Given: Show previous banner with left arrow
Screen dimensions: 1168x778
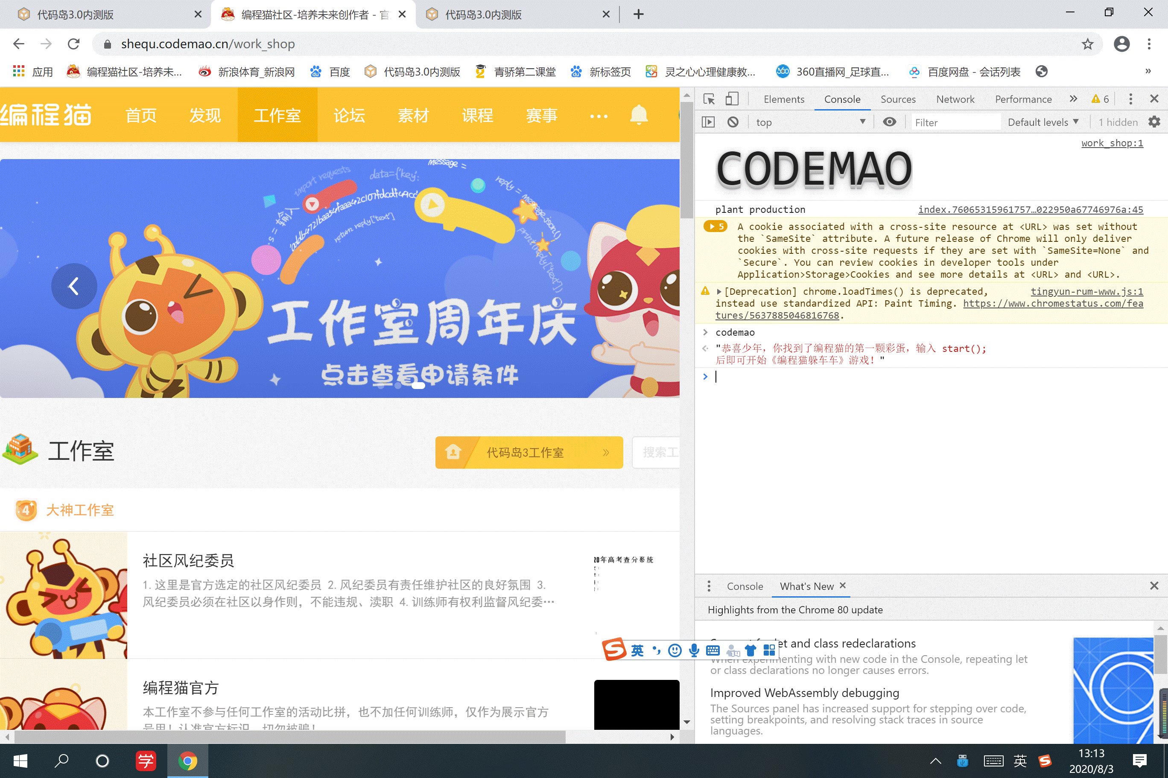Looking at the screenshot, I should (74, 286).
